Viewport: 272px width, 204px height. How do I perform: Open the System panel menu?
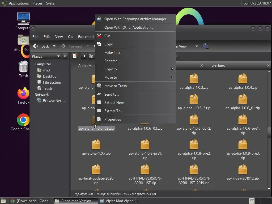coord(52,3)
